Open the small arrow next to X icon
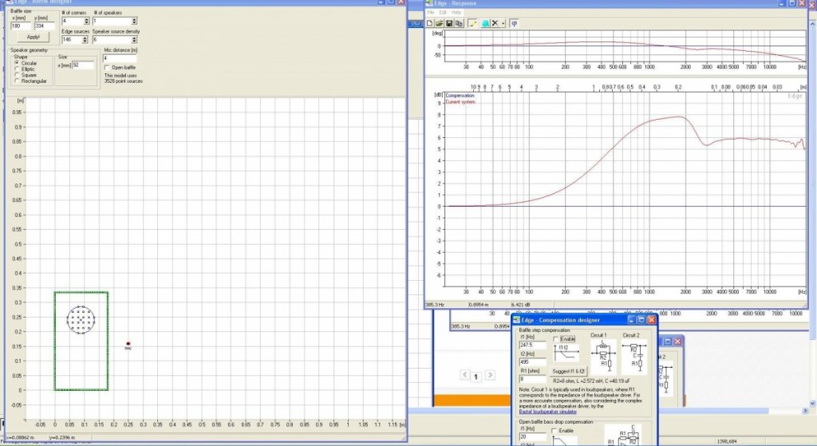This screenshot has width=817, height=446. pos(503,23)
